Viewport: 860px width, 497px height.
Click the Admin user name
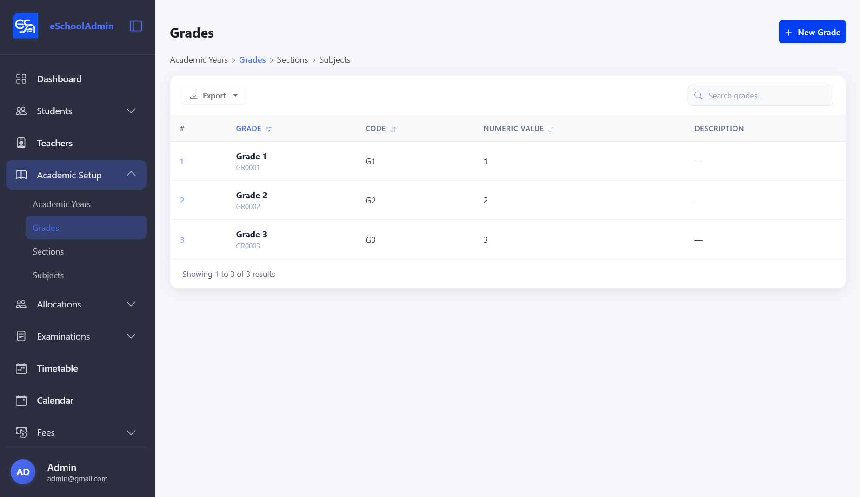pyautogui.click(x=62, y=468)
